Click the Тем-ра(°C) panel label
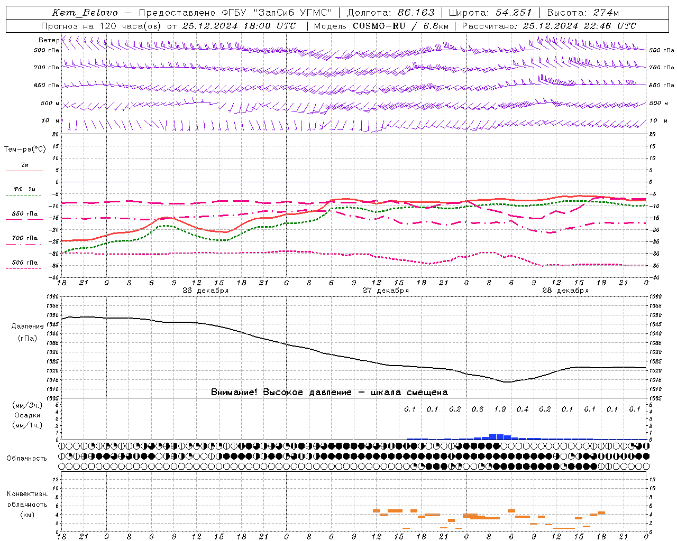 click(x=25, y=149)
